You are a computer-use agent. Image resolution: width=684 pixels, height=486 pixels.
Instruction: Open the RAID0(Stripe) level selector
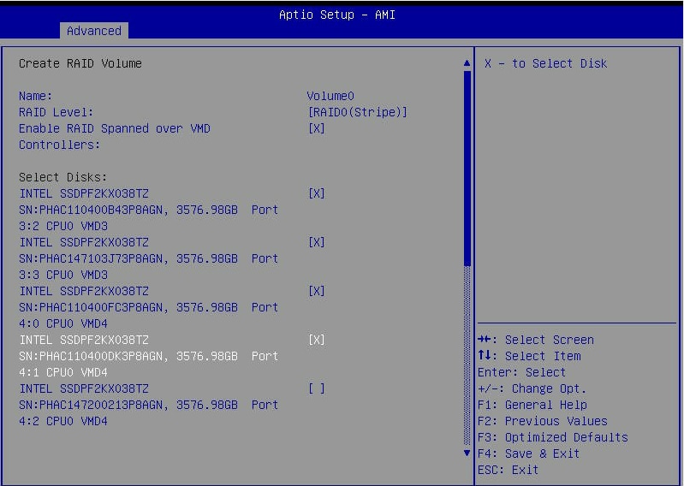click(x=357, y=112)
